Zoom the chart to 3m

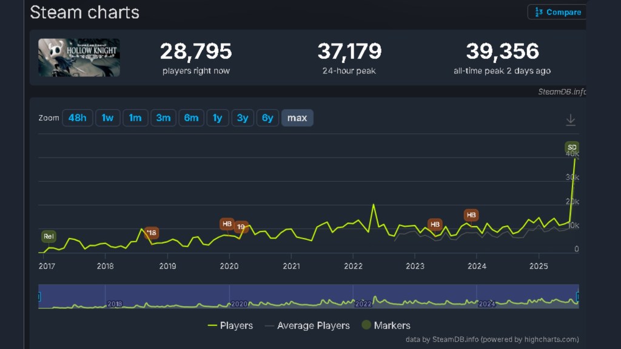[163, 118]
